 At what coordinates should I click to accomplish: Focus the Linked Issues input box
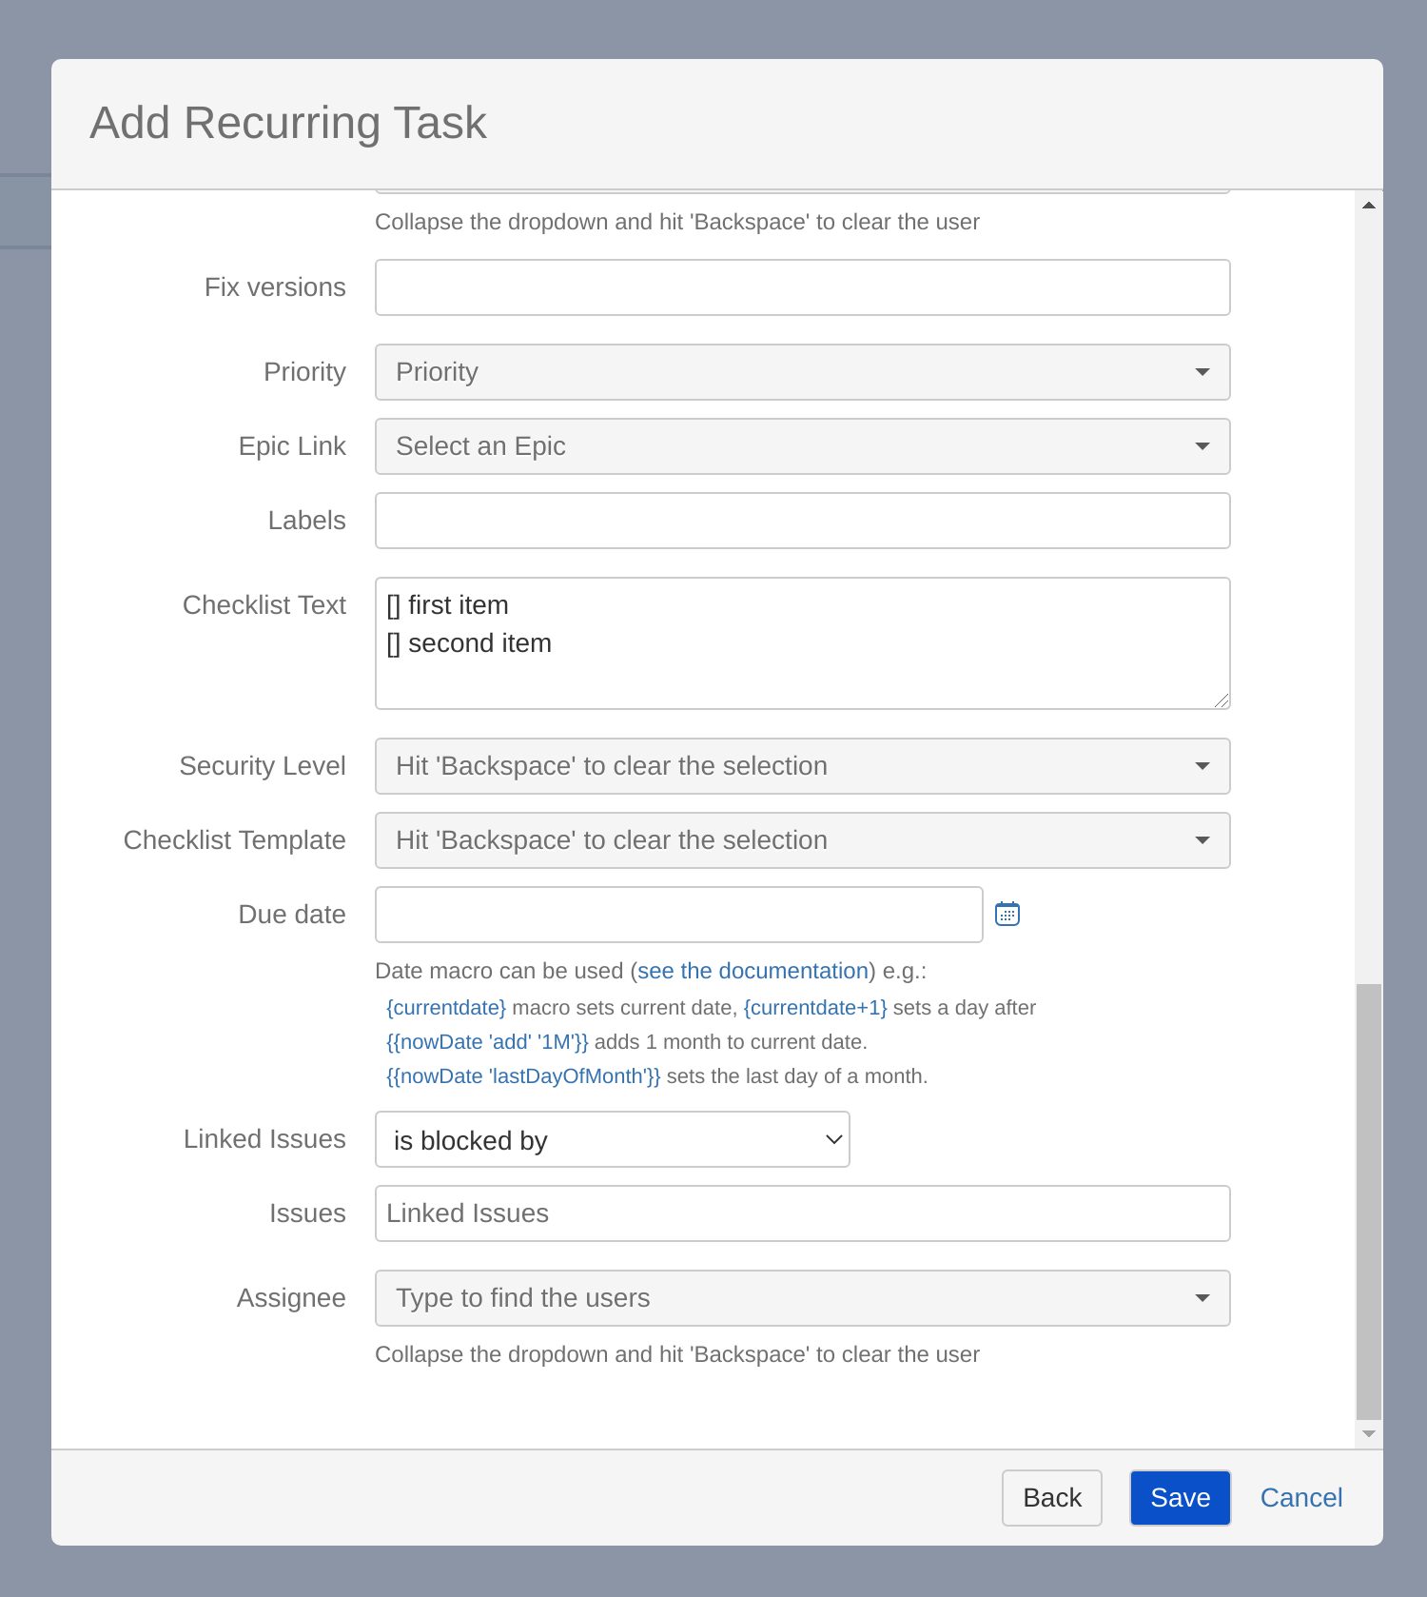802,1213
